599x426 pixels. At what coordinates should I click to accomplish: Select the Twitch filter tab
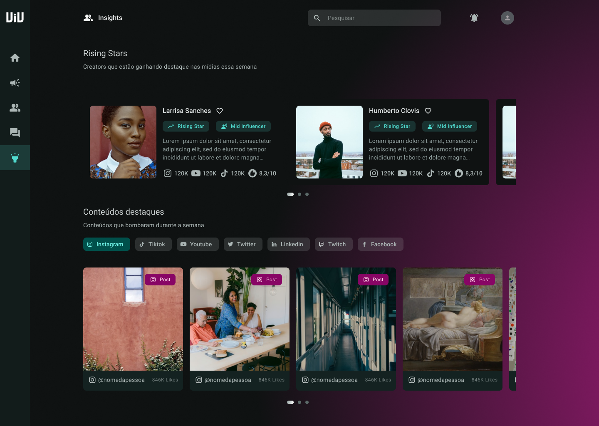(334, 244)
